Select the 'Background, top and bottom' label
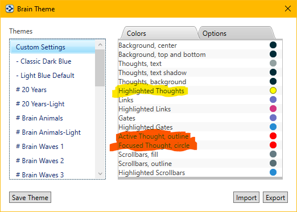The image size is (297, 212). point(162,55)
